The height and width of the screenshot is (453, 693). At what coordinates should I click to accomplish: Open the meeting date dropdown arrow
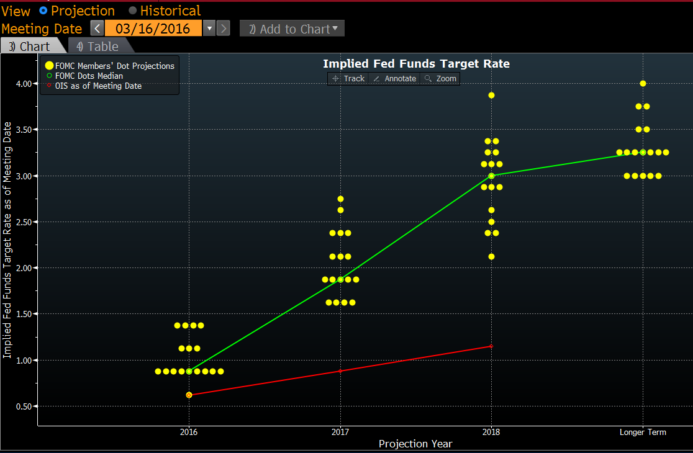pos(209,29)
